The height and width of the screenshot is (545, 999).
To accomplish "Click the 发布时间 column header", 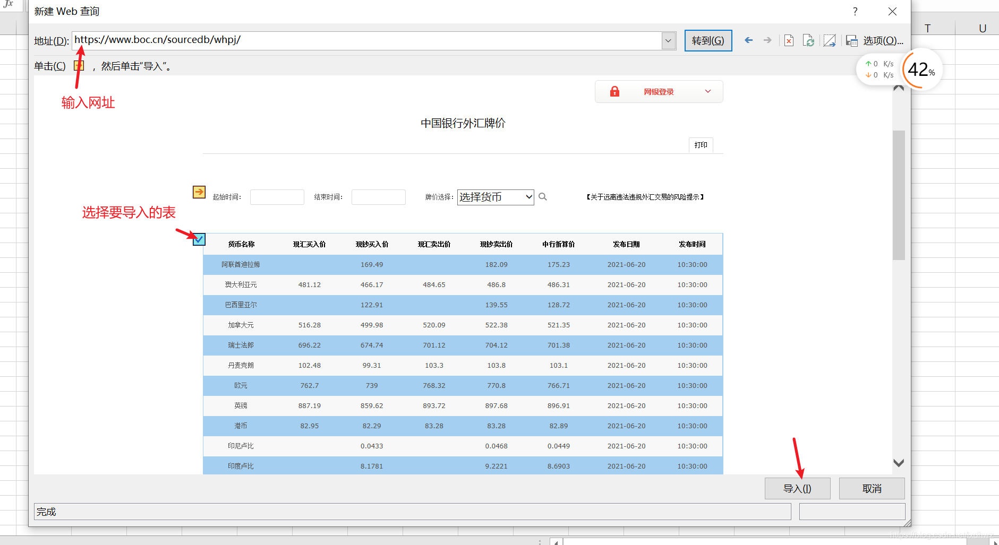I will click(692, 244).
